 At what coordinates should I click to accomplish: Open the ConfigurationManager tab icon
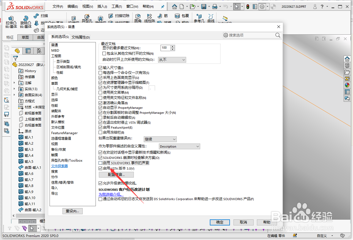[39, 51]
